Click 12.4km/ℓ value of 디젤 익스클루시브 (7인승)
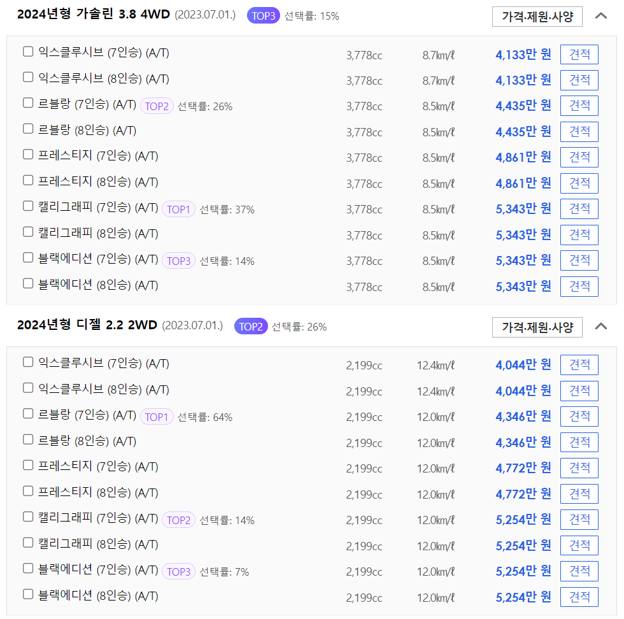 436,366
